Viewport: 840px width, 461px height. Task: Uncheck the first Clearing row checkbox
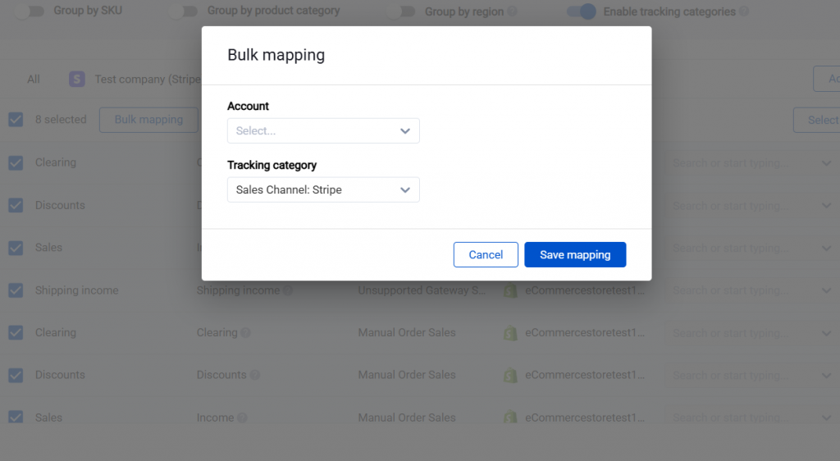pos(16,162)
